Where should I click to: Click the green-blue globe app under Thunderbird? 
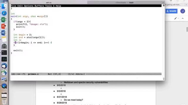coord(4,72)
